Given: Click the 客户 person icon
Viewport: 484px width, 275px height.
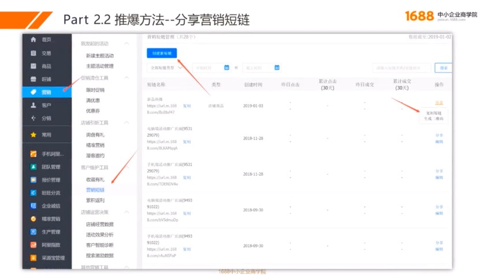Looking at the screenshot, I should tap(33, 105).
